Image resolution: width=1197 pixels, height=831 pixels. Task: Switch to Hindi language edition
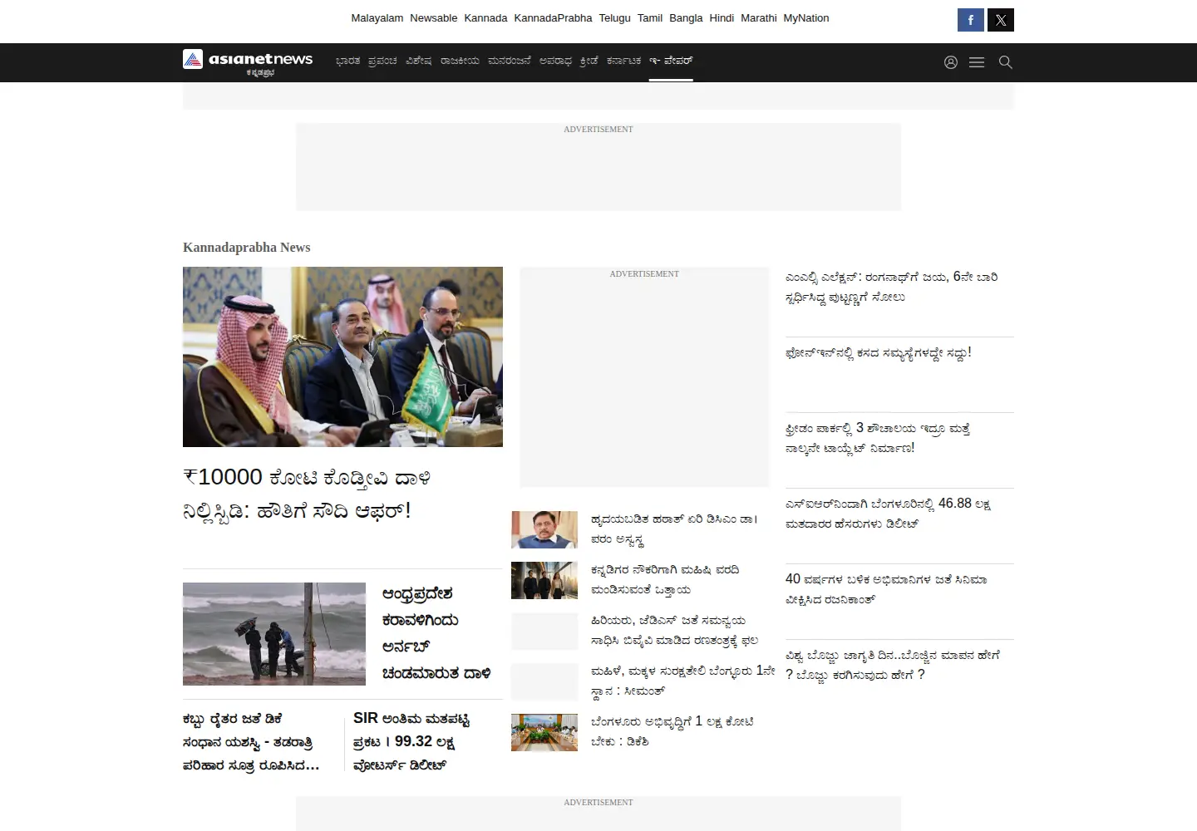click(x=722, y=18)
